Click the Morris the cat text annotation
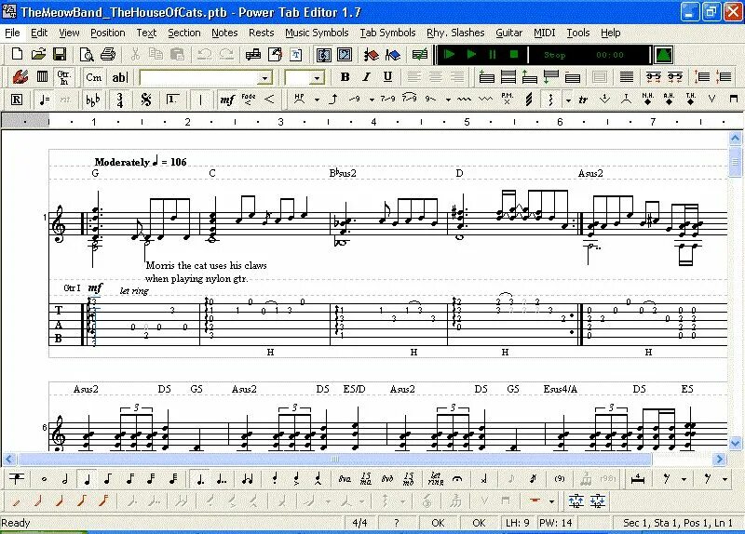This screenshot has height=534, width=745. coord(206,272)
